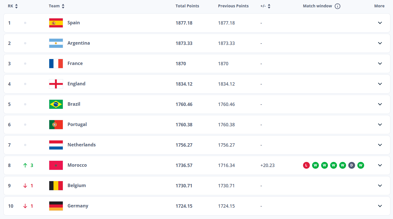Click the Brazil flag icon

click(x=56, y=104)
